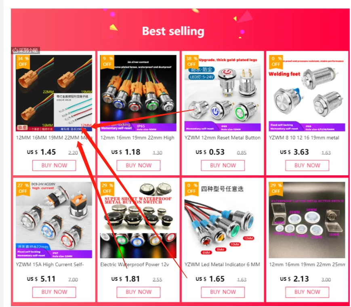Click BUY NOW under the US $1.18 product
Screen dimensions: 351x307
[139, 165]
